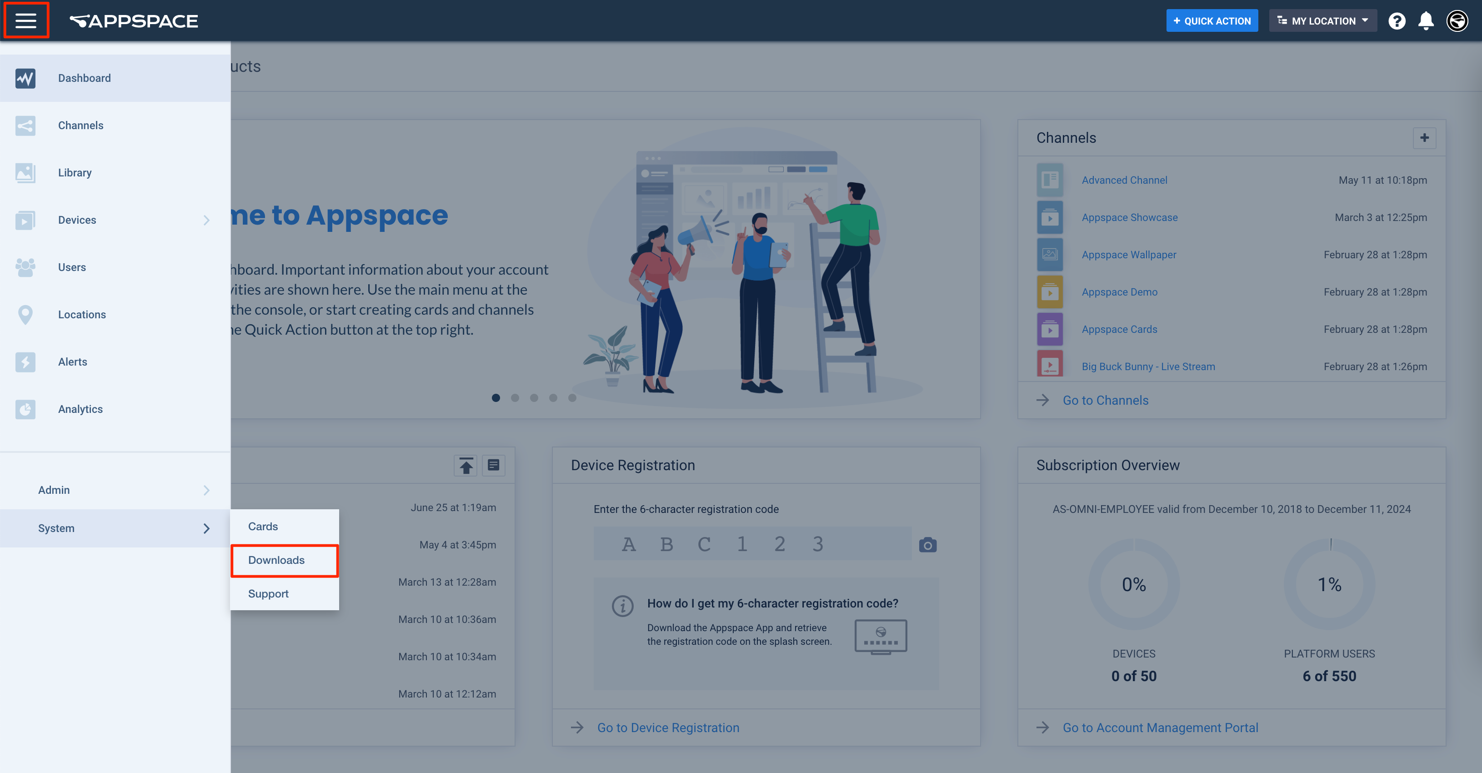Click the 6-character registration code field
This screenshot has width=1482, height=773.
click(752, 543)
